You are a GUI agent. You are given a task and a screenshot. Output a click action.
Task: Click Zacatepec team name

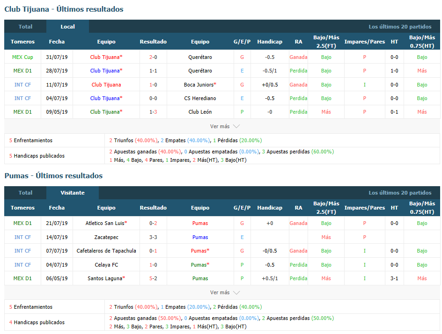pyautogui.click(x=106, y=237)
